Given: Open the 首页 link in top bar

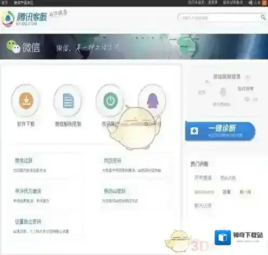Looking at the screenshot, I should [x=5, y=3].
